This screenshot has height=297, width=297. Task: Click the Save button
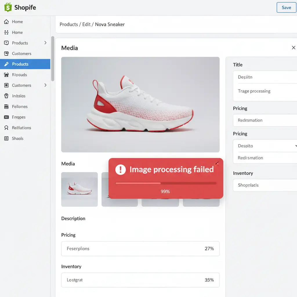286,8
